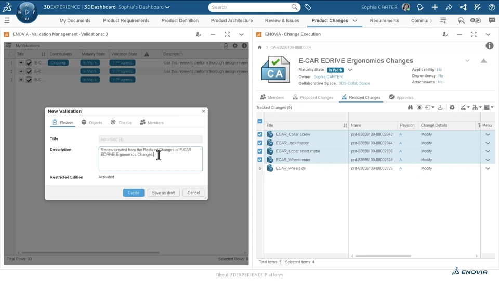Click the info icon in My Validations
The image size is (499, 281).
pos(244,46)
